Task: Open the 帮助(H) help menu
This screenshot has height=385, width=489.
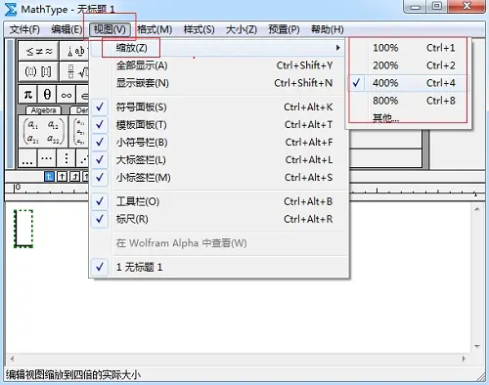Action: tap(328, 29)
